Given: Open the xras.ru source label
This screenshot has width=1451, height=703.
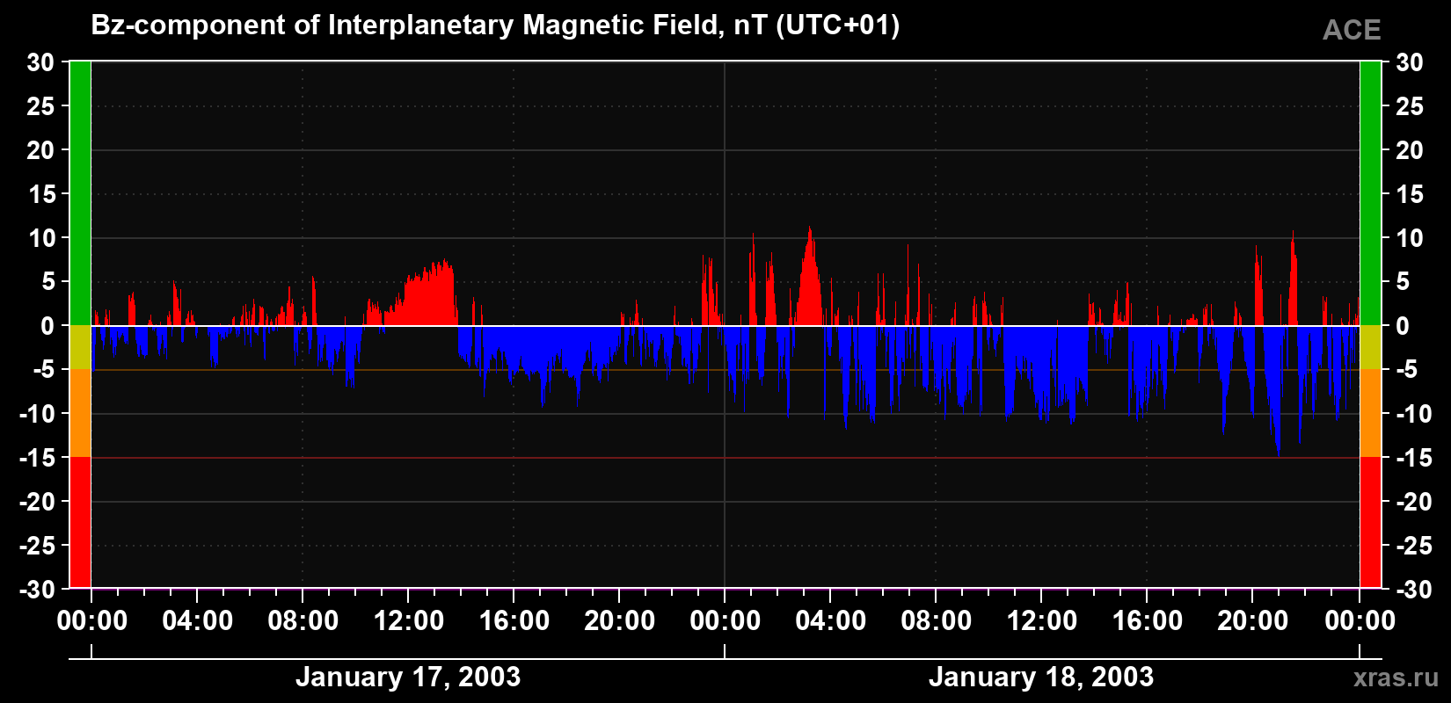Looking at the screenshot, I should coord(1396,678).
